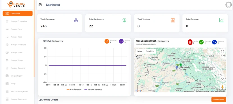The image size is (233, 104).
Task: Click the Total Companies count 246
Action: [44, 26]
